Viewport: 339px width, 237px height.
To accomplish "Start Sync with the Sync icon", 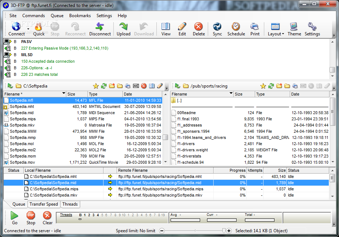I will click(x=217, y=27).
